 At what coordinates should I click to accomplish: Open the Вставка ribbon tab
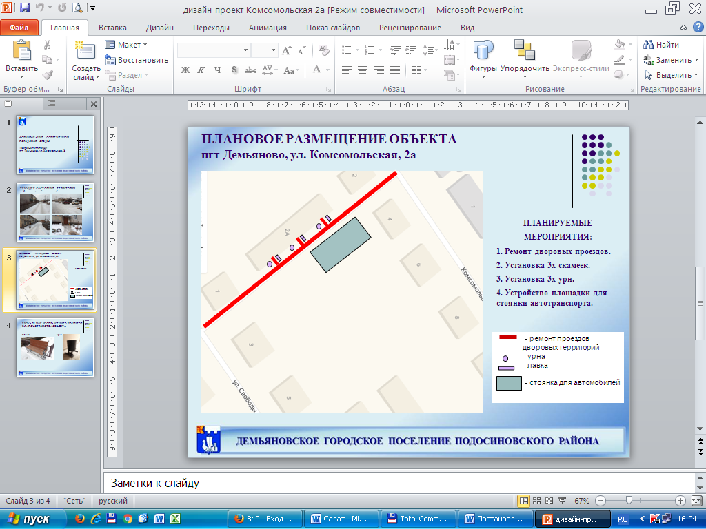point(112,28)
